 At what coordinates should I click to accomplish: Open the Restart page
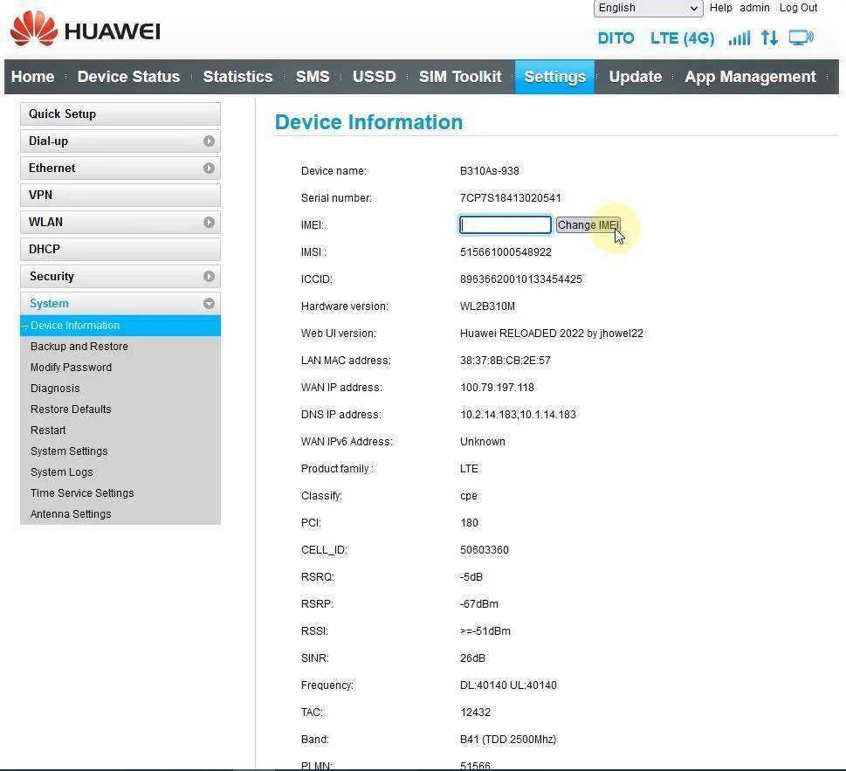[x=48, y=430]
